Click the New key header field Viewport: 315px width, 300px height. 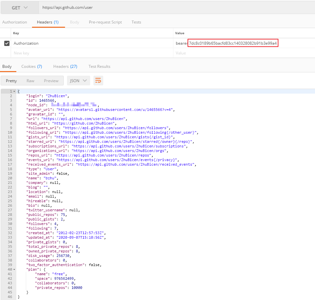(91, 53)
